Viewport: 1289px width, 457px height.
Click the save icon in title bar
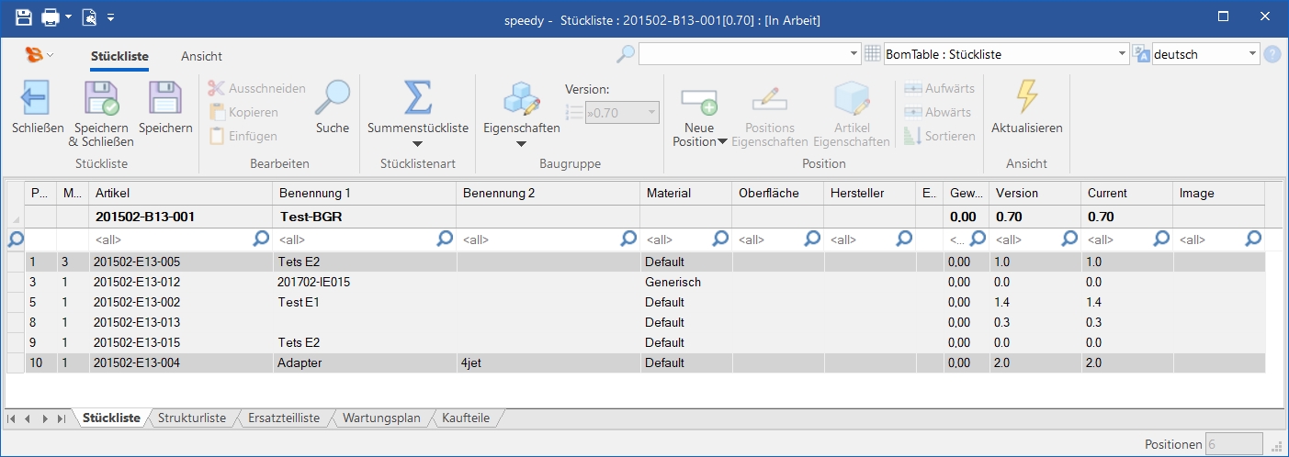[x=23, y=17]
